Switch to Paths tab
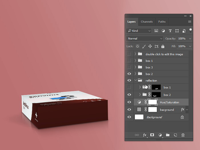Screen dimensions: 200x150 click(x=162, y=22)
